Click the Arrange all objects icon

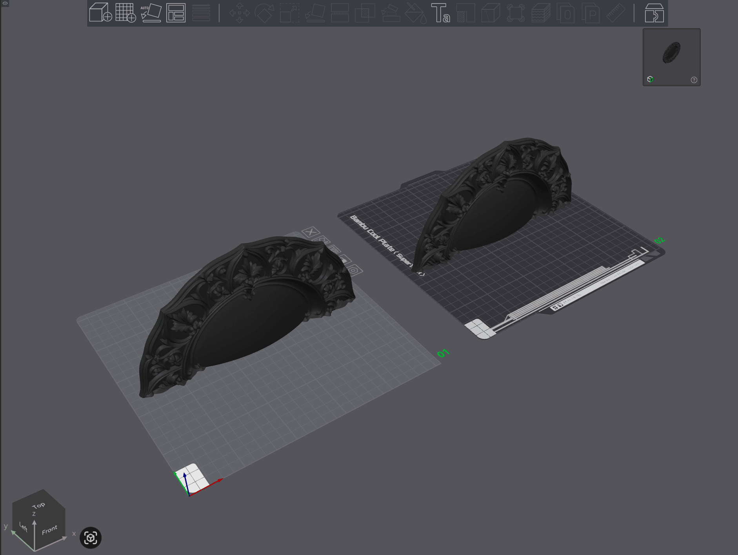click(176, 13)
